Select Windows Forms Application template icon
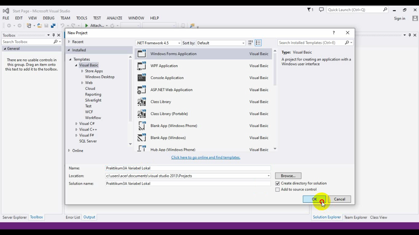 (x=142, y=54)
